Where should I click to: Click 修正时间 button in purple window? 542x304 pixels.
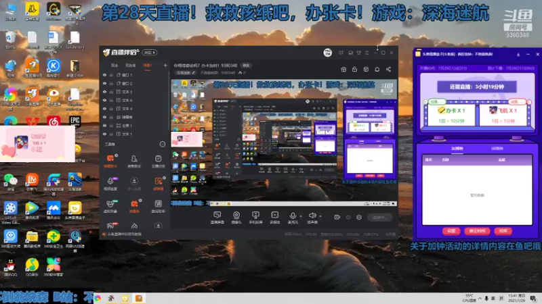477,231
